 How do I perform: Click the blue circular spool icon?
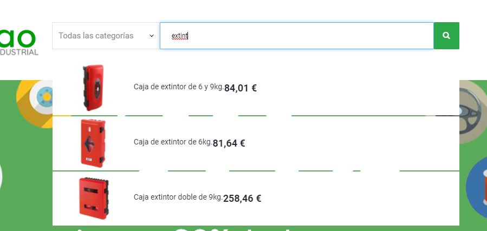tap(477, 187)
